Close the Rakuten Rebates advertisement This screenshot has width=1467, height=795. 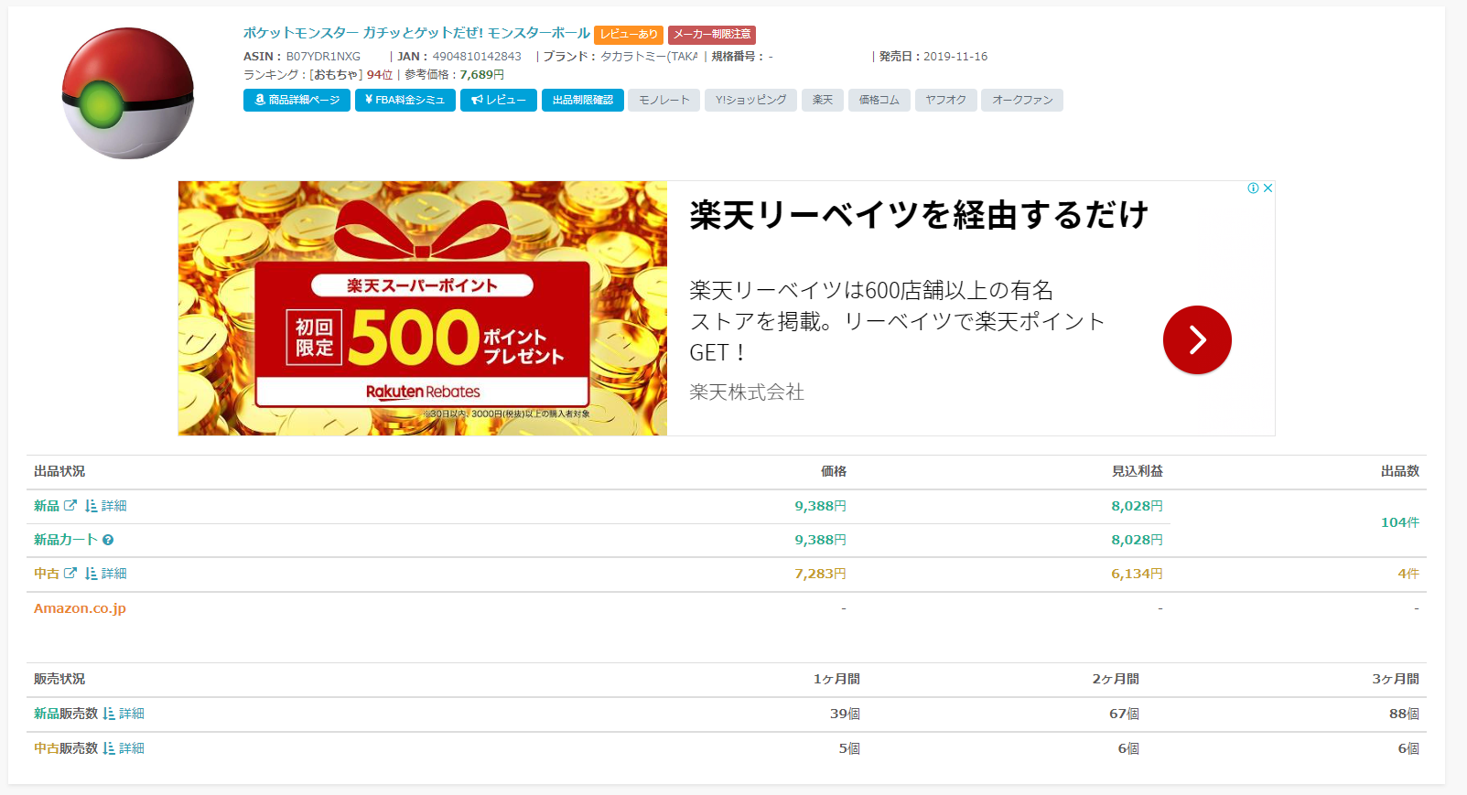[x=1267, y=188]
